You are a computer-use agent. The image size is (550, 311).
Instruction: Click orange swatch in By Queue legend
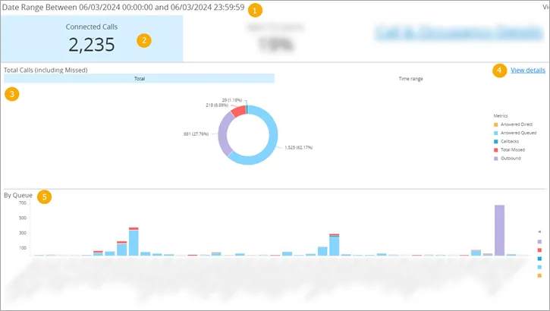tap(539, 275)
